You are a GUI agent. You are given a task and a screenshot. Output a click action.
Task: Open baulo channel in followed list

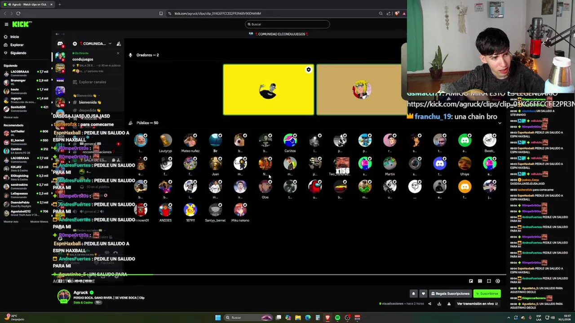[x=26, y=91]
